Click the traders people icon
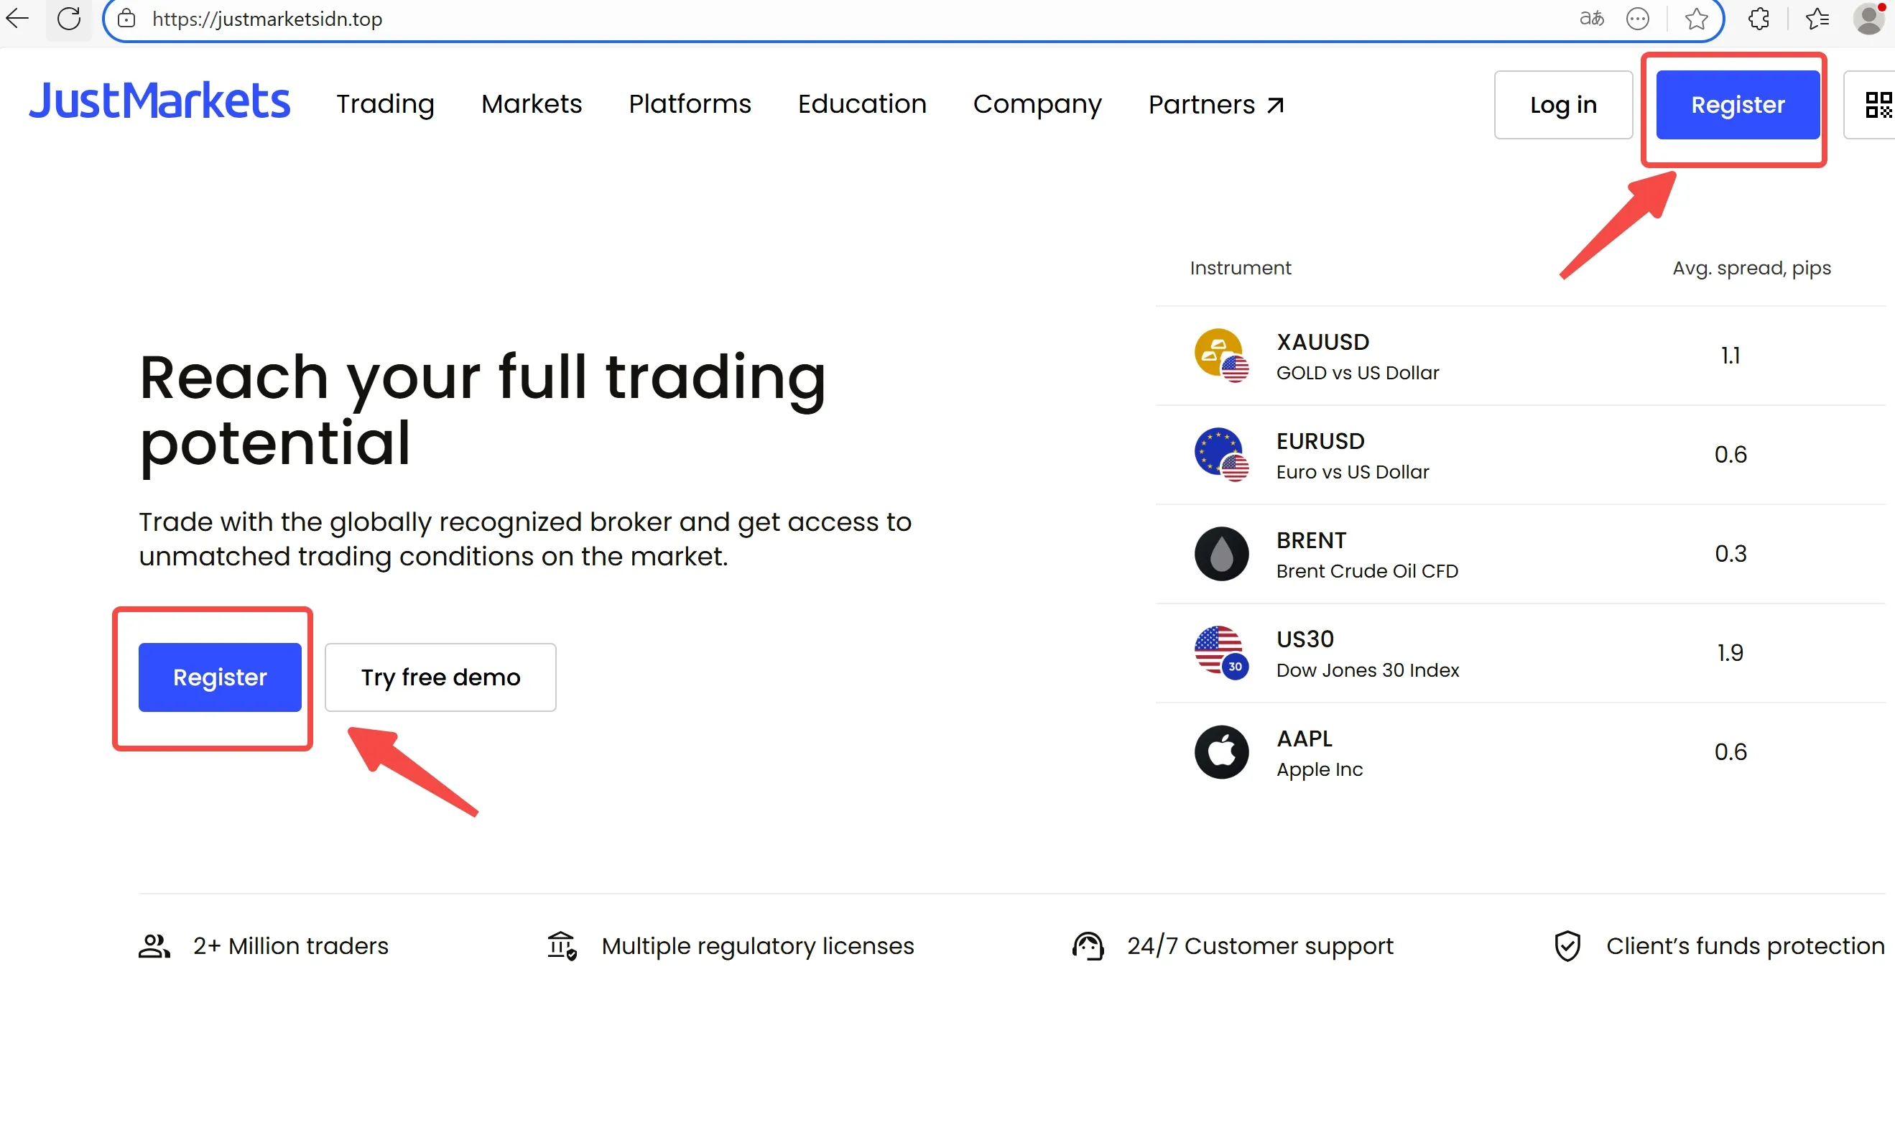The width and height of the screenshot is (1895, 1125). 154,945
